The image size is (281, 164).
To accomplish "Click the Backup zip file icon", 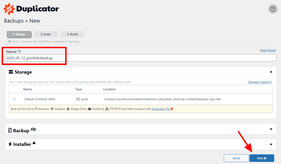I will coord(10,130).
